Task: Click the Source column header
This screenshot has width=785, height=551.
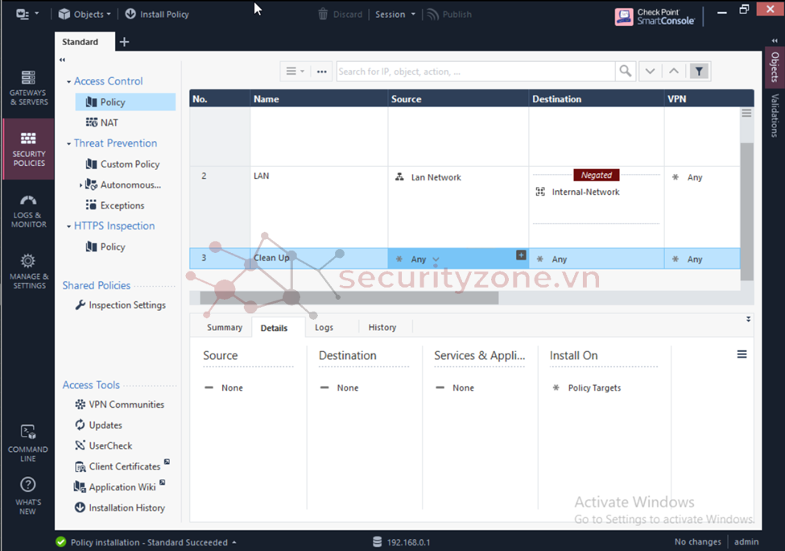Action: [x=458, y=98]
